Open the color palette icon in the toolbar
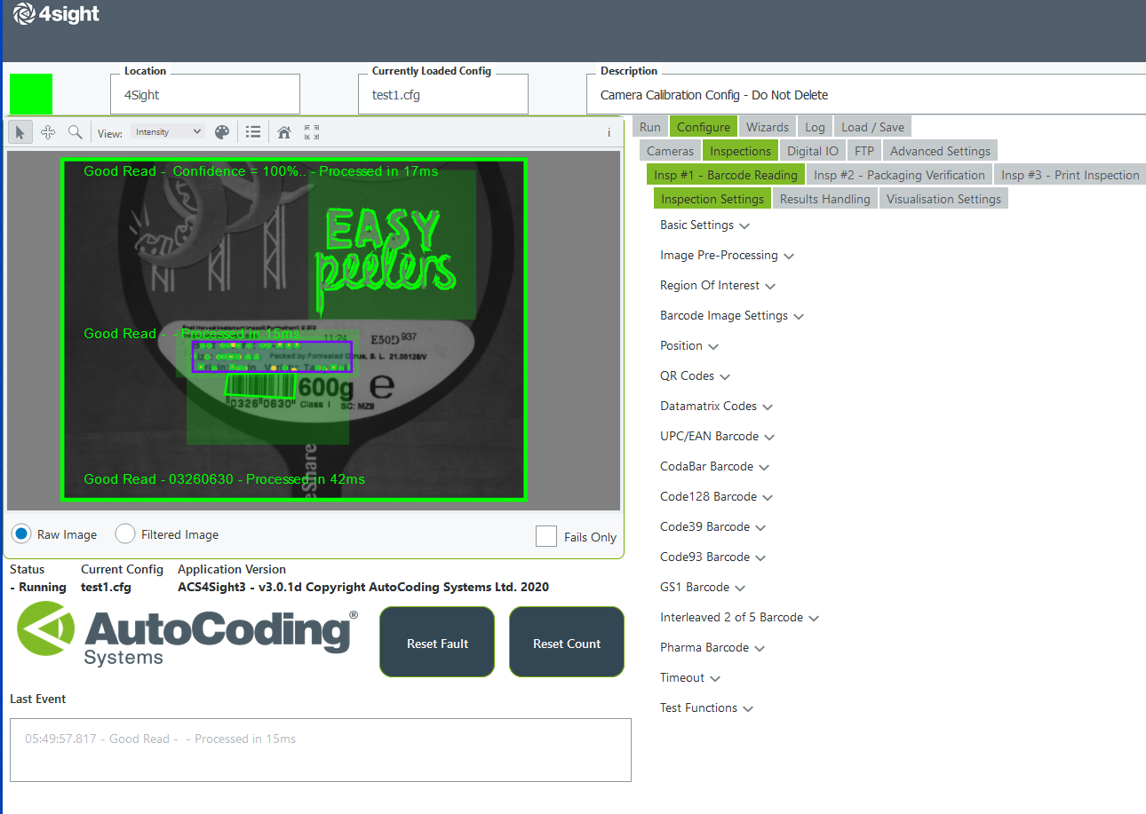1146x814 pixels. tap(221, 131)
